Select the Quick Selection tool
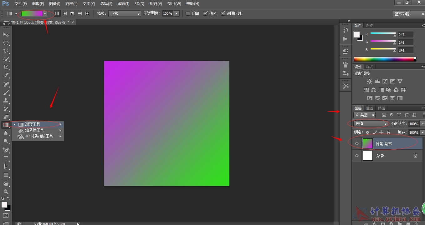Screen dimensions: 425x225 pyautogui.click(x=6, y=59)
